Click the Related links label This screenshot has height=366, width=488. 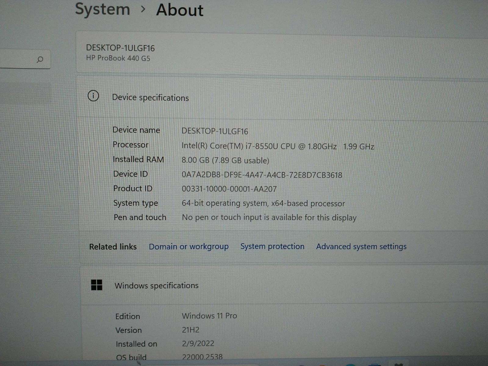click(113, 246)
